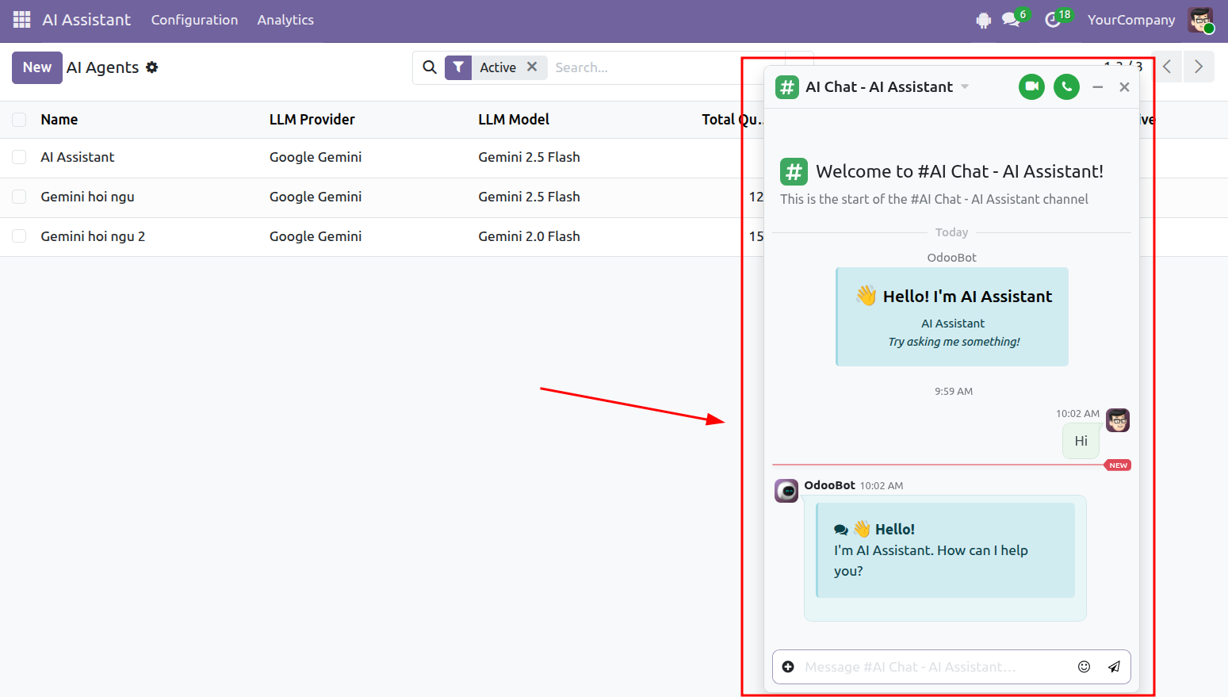This screenshot has width=1228, height=697.
Task: Tick the AI Assistant row checkbox
Action: (19, 157)
